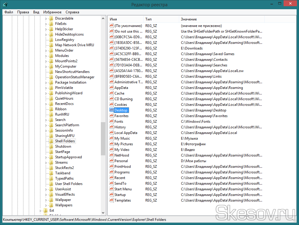The width and height of the screenshot is (299, 225).
Task: Expand the MountPoints2 key arrow
Action: coord(46,61)
